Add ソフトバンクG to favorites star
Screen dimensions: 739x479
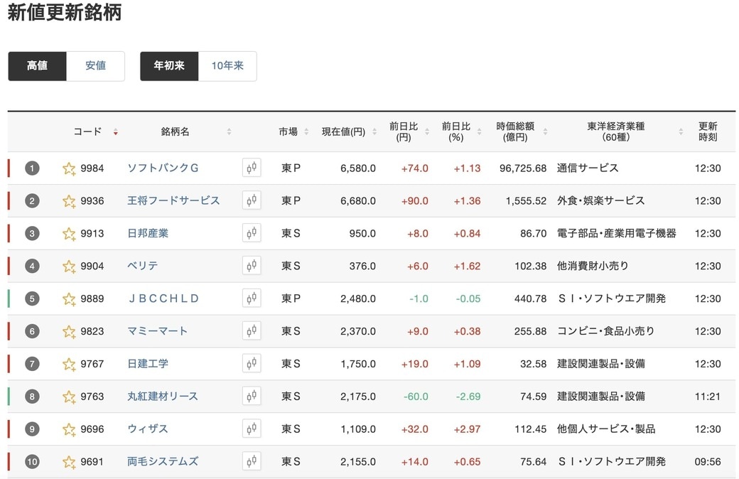coord(69,168)
